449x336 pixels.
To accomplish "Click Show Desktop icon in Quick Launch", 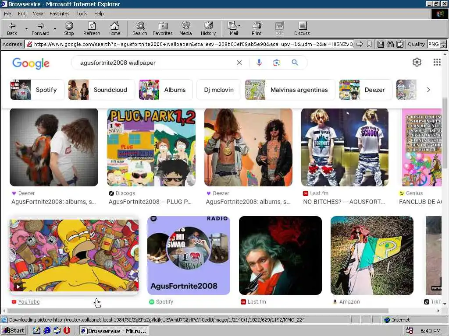I will 37,331.
